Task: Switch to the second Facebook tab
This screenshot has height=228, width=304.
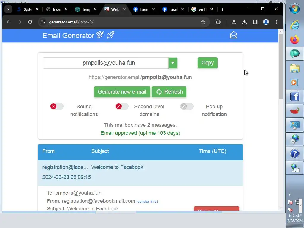Action: tap(170, 9)
